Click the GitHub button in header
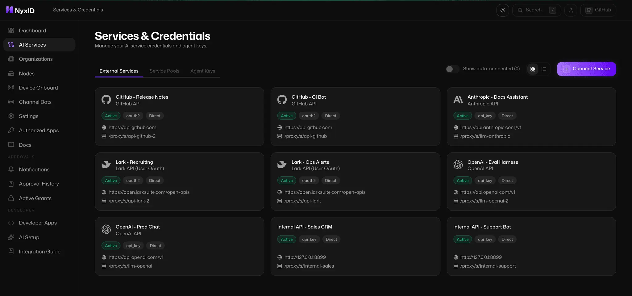Image resolution: width=632 pixels, height=296 pixels. click(598, 10)
